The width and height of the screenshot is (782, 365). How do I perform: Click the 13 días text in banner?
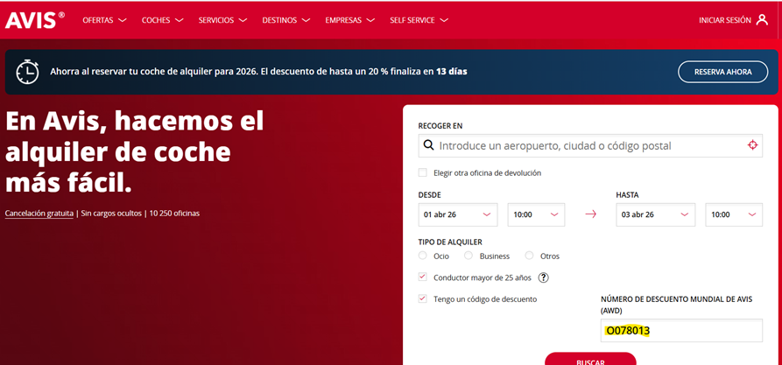451,71
